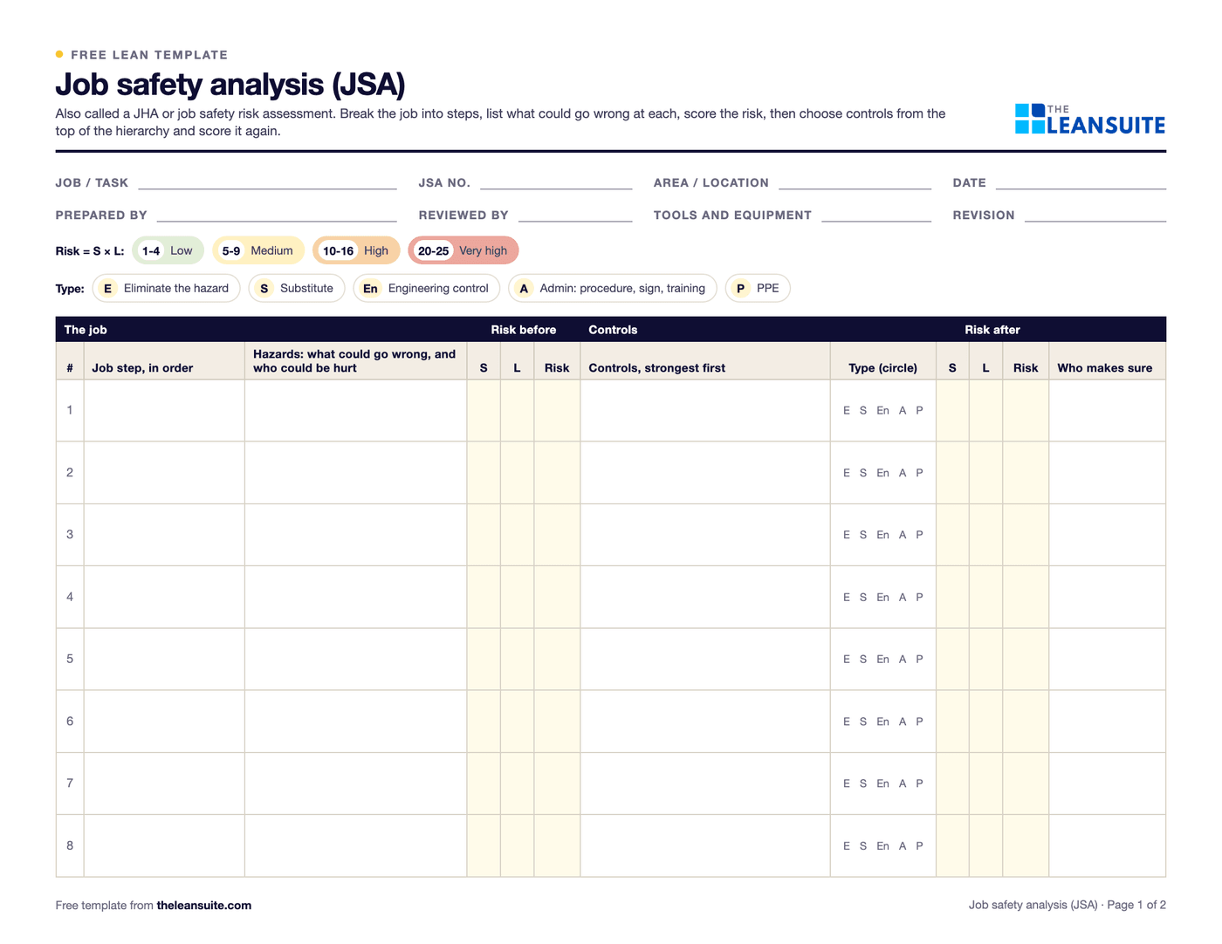
Task: Click the "Job safety analysis (JSA)" main title
Action: coord(230,85)
